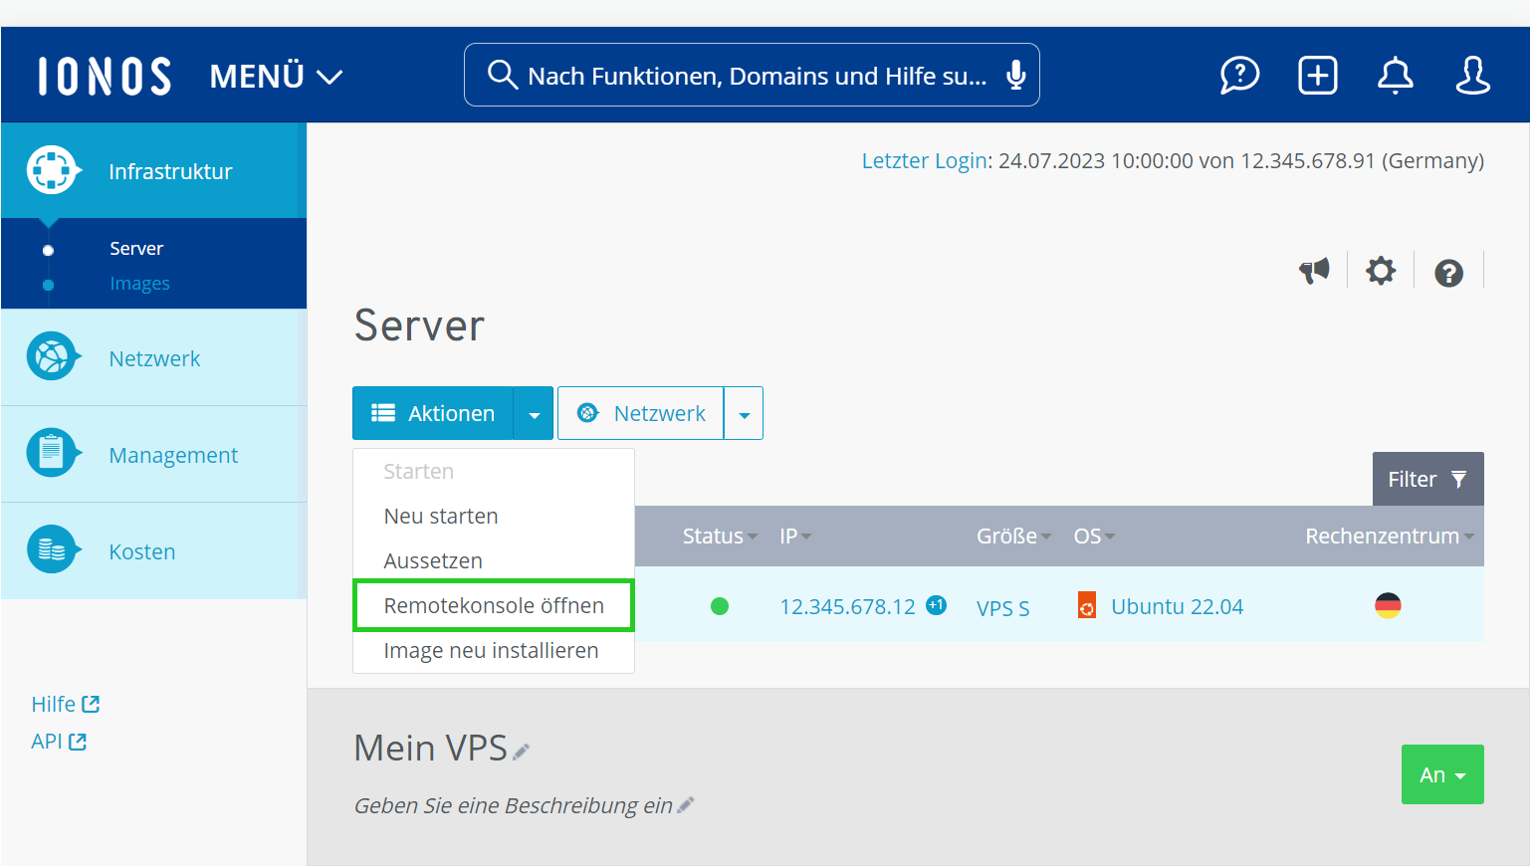Click the VPS S size link

[1002, 608]
